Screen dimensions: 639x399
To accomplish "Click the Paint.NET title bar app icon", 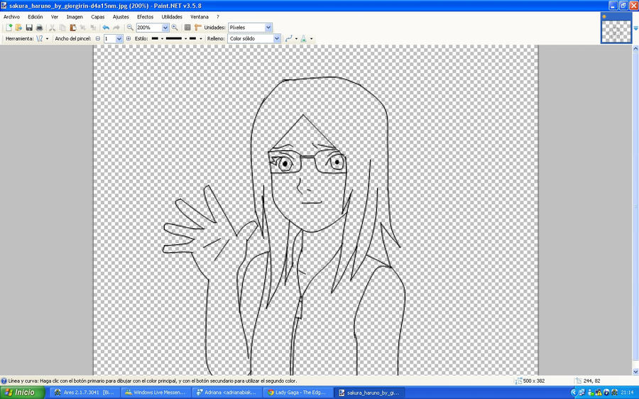I will coord(4,6).
